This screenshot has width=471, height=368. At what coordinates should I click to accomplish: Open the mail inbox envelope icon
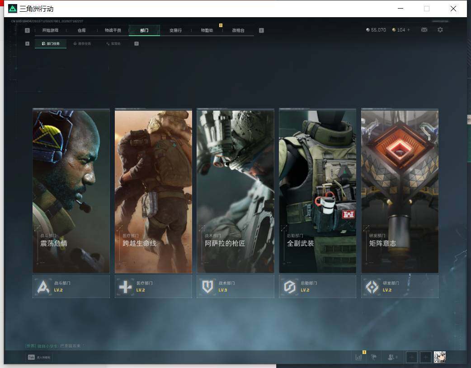[424, 30]
